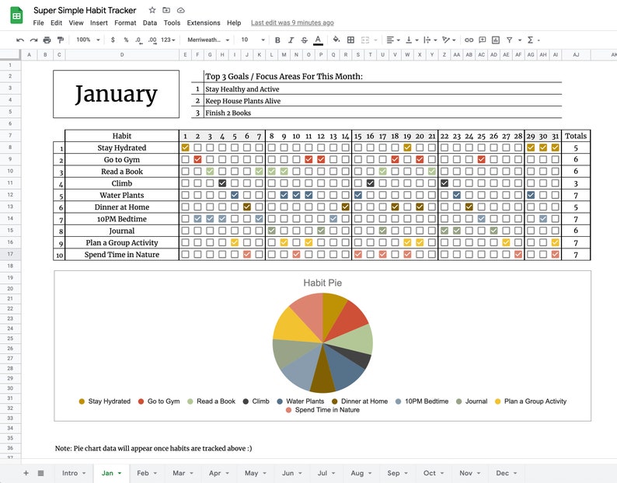
Task: Open the horizontal align dropdown
Action: (392, 40)
